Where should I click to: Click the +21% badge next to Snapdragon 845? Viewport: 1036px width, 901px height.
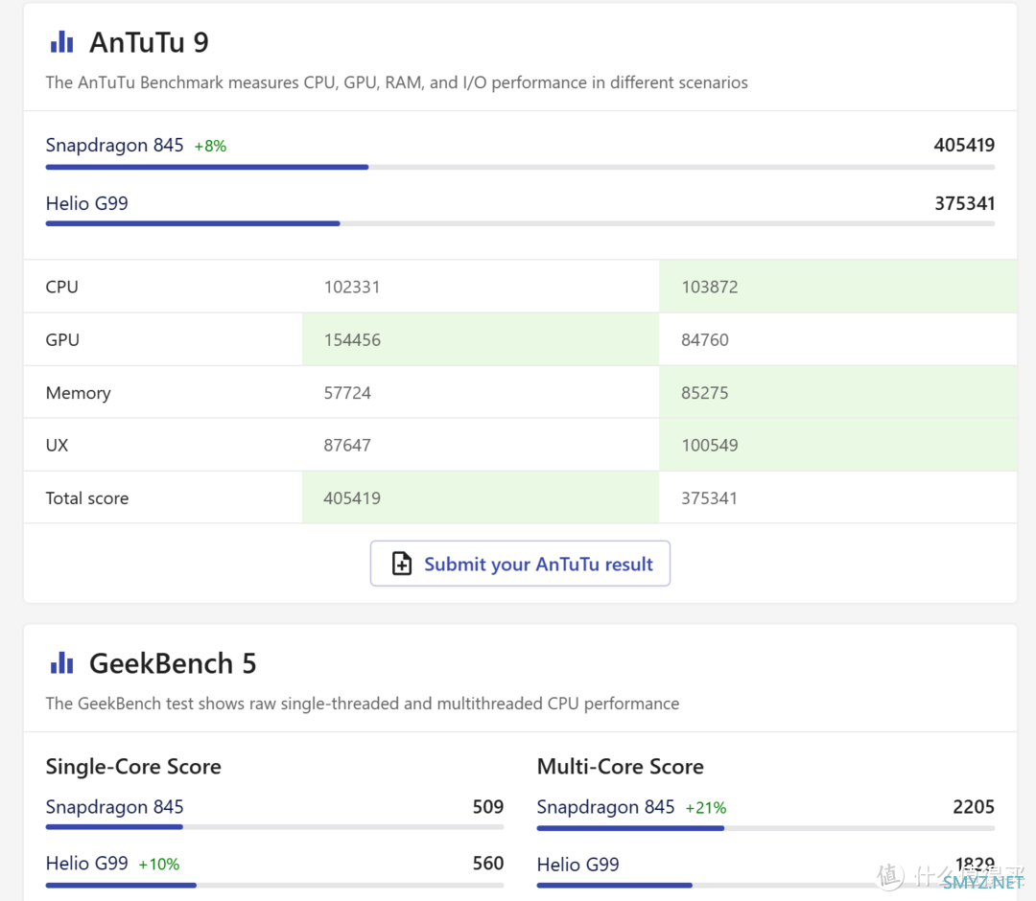coord(706,807)
